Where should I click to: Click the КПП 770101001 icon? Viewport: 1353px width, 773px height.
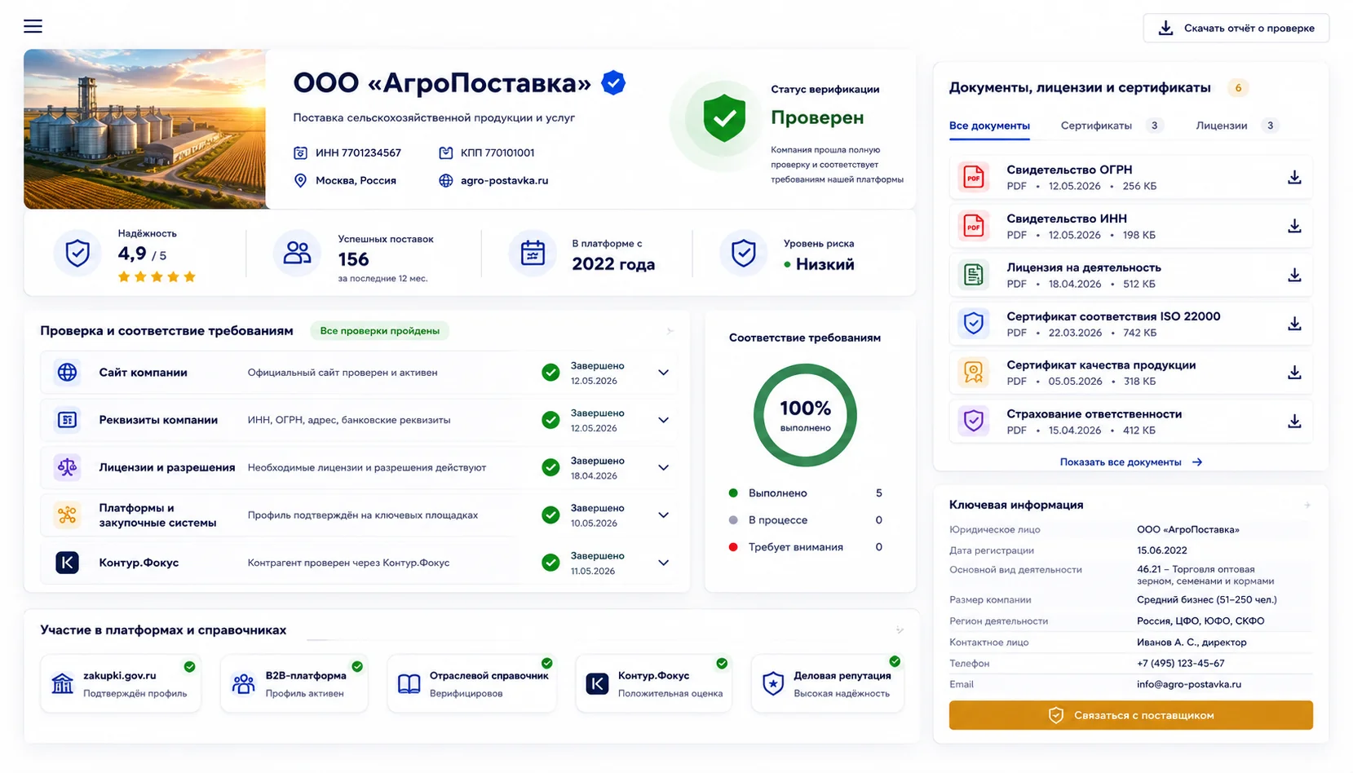click(445, 152)
